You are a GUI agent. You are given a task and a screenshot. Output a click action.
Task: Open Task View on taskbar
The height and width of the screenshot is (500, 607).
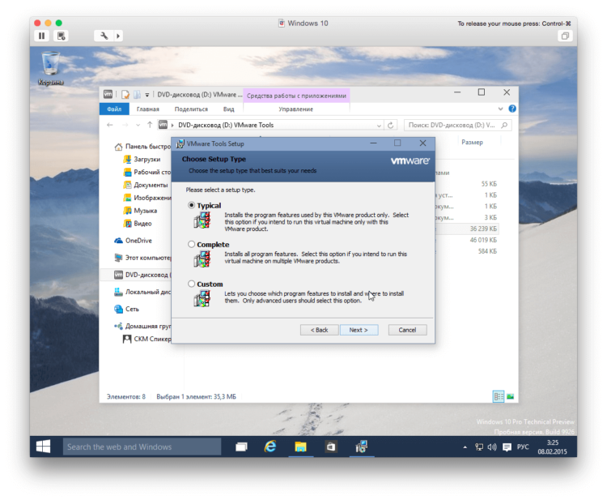241,447
